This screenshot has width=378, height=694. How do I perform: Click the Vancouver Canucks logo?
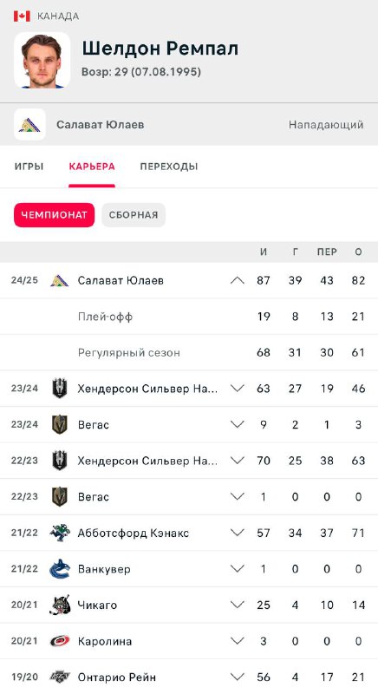(x=59, y=569)
